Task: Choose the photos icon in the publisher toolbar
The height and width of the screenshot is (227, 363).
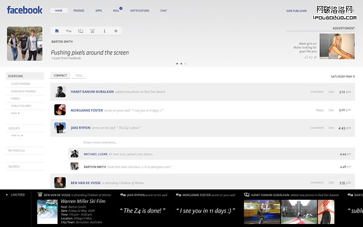Action: [80, 31]
